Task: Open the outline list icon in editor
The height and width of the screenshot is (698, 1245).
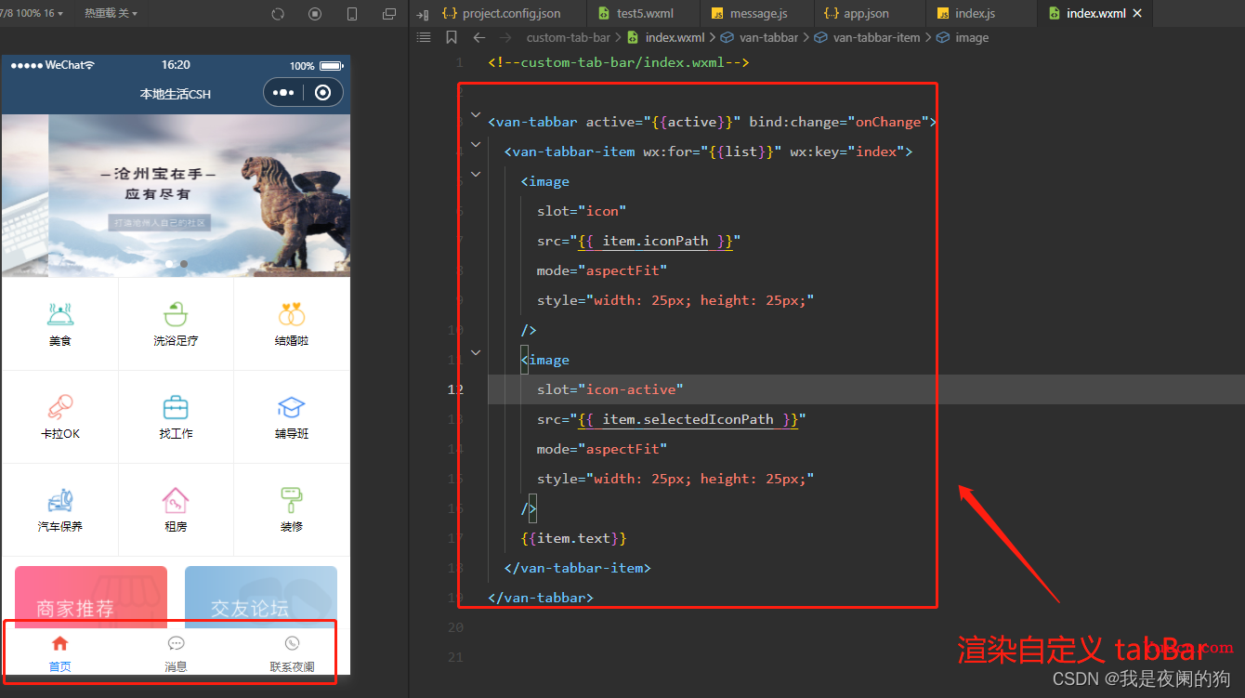Action: 424,37
